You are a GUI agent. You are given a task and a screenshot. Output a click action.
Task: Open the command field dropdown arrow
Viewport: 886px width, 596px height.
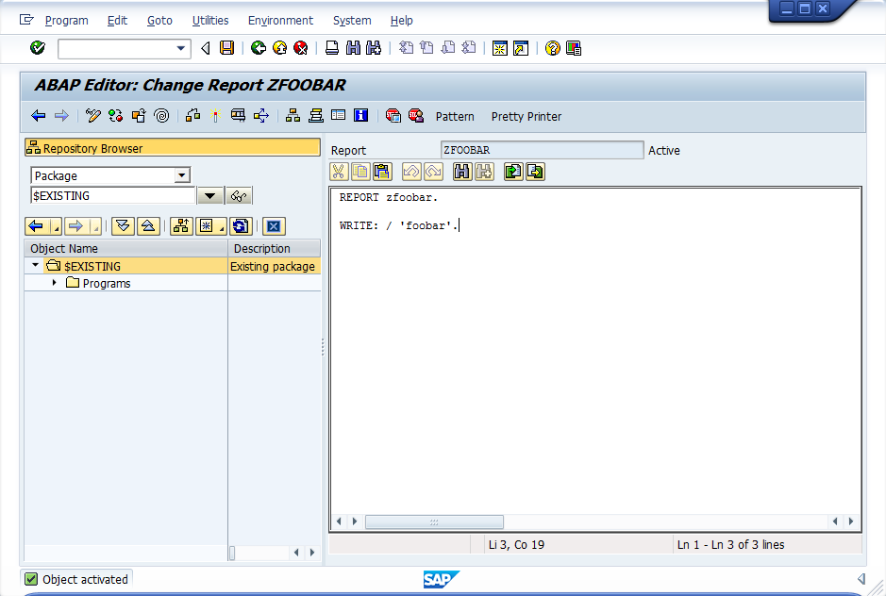(x=181, y=48)
